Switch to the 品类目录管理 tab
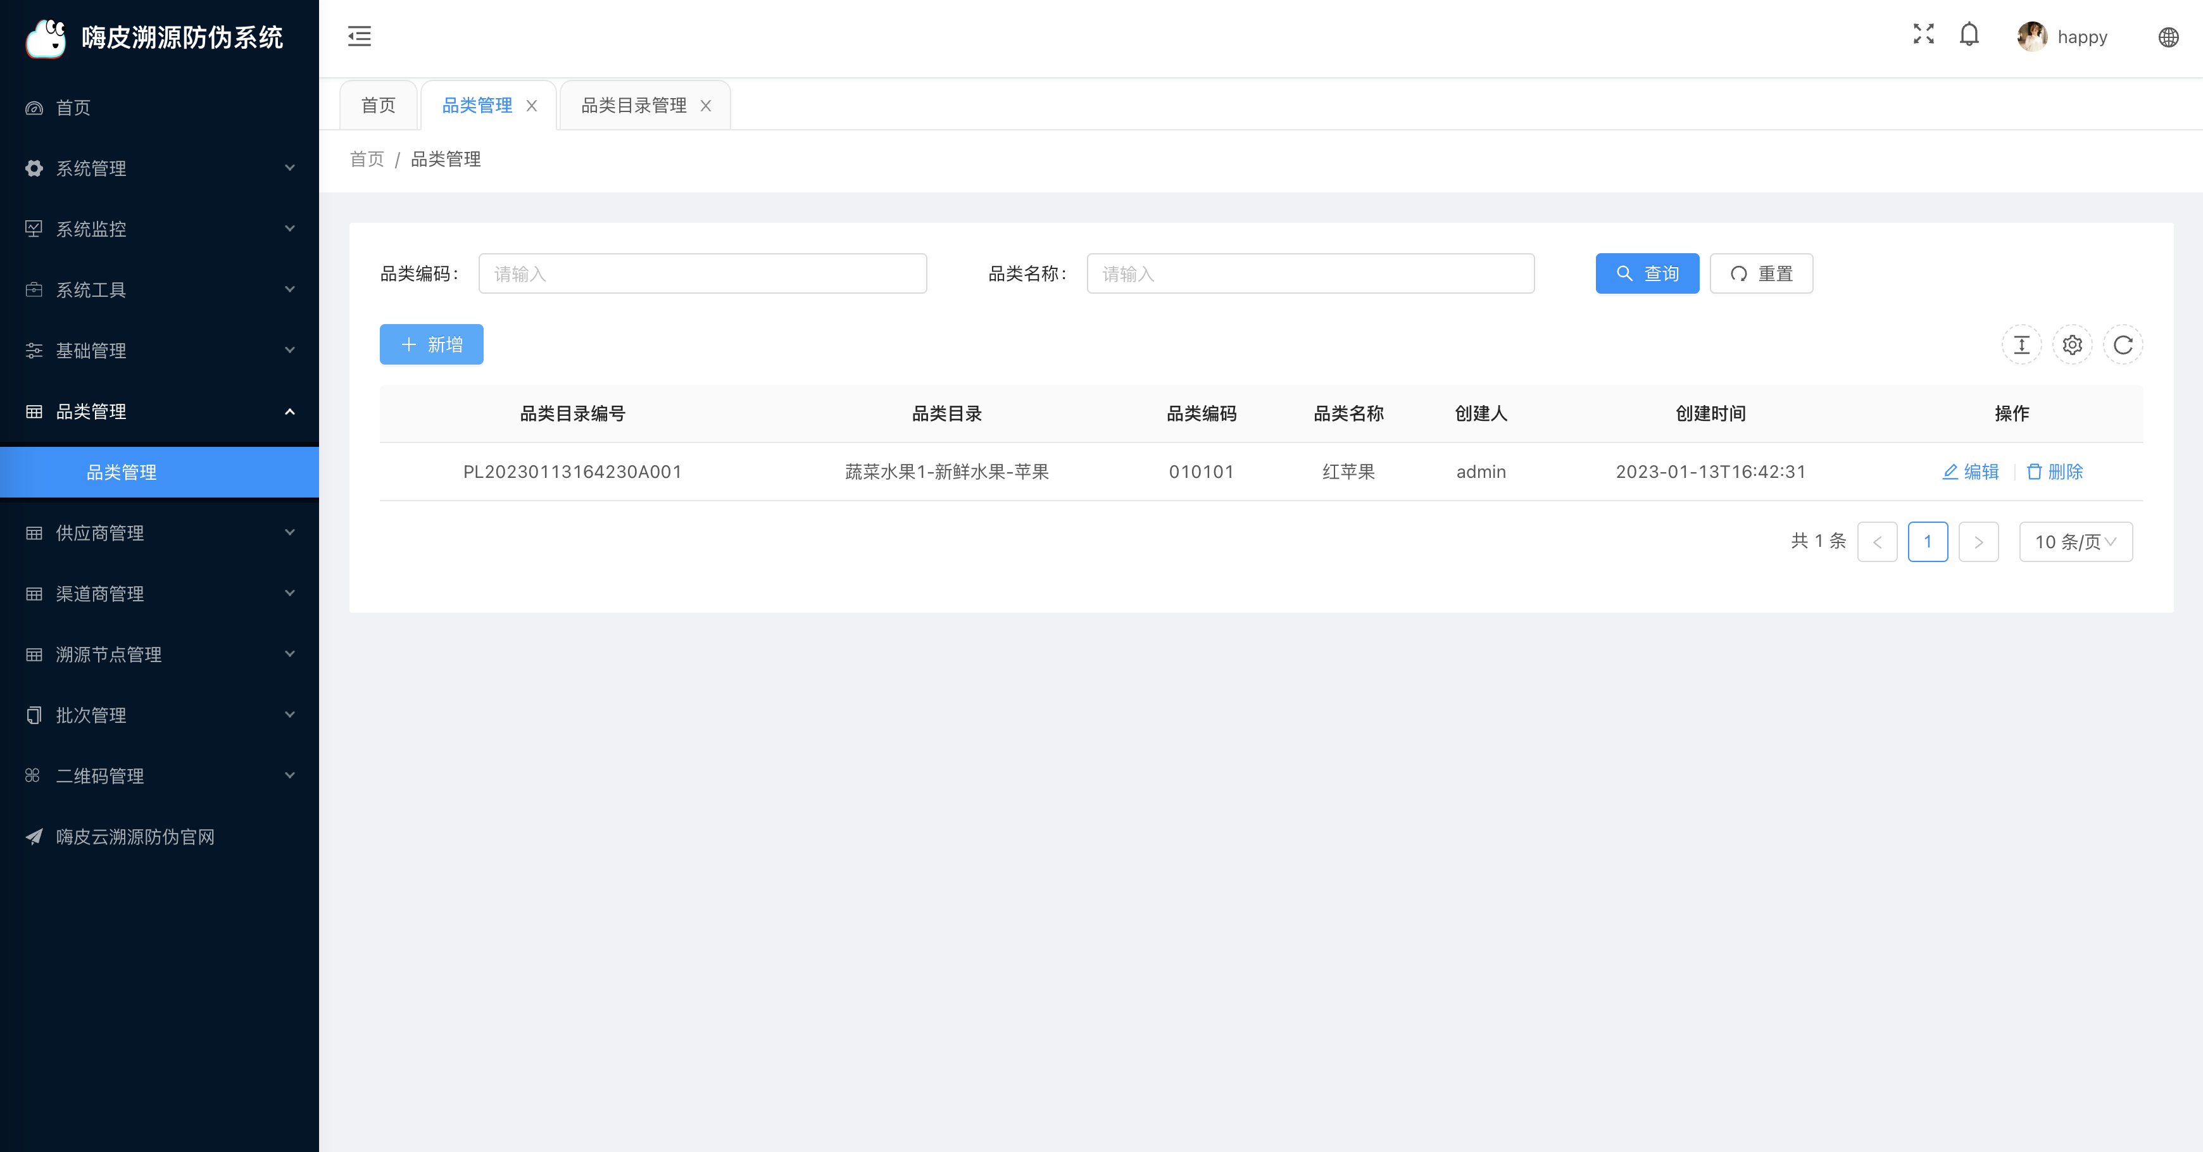This screenshot has height=1152, width=2203. click(634, 105)
